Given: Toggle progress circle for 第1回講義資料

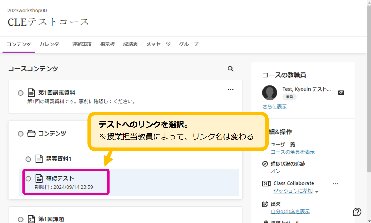Looking at the screenshot, I should [x=21, y=93].
